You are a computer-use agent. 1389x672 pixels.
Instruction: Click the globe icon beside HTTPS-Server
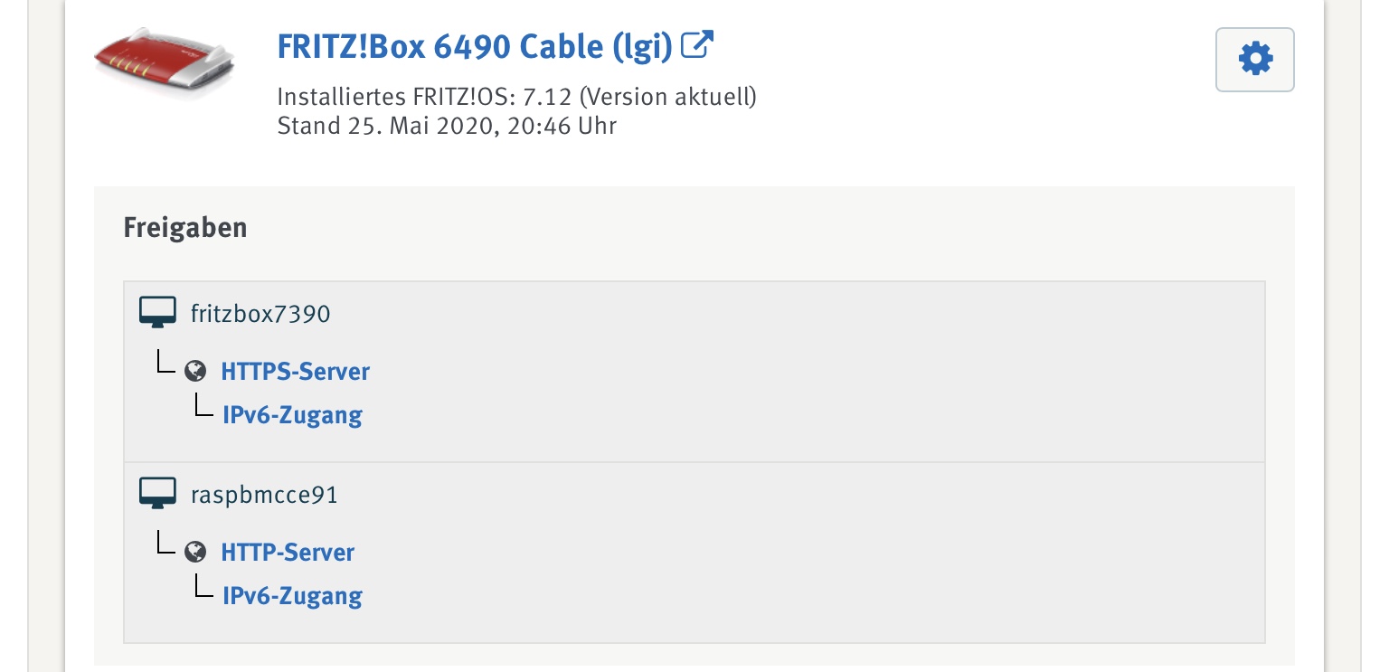pos(194,371)
